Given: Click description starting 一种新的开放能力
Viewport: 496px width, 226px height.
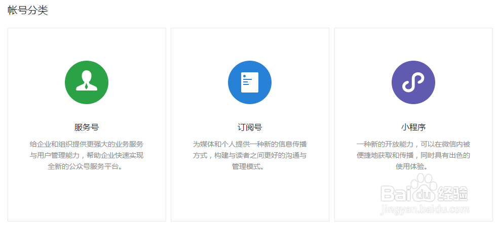Looking at the screenshot, I should (413, 156).
